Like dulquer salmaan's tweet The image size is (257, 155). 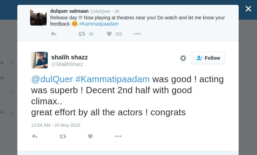109,34
